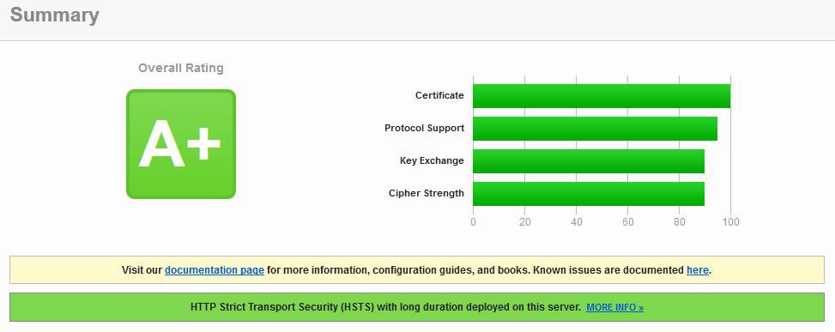Click the yellow documentation notice text
Image resolution: width=835 pixels, height=332 pixels.
click(x=417, y=270)
